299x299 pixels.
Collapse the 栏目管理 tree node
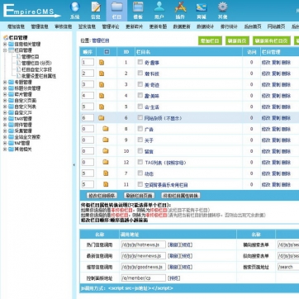click(5, 50)
